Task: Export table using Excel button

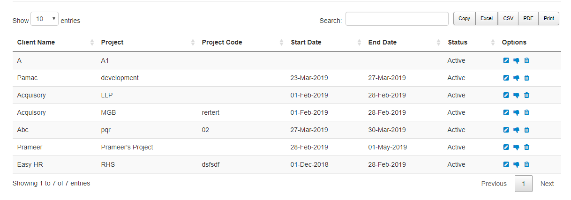Action: tap(487, 18)
